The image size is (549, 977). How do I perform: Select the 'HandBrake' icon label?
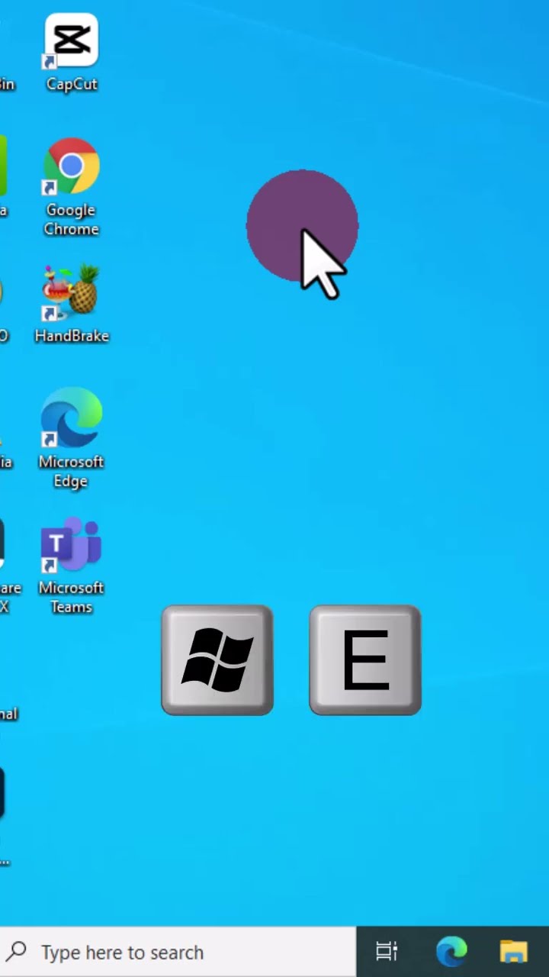[72, 336]
